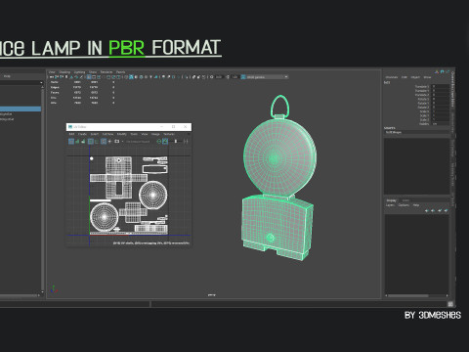Viewport: 469px width, 352px height.
Task: Open the viewport View menu
Action: (x=52, y=72)
